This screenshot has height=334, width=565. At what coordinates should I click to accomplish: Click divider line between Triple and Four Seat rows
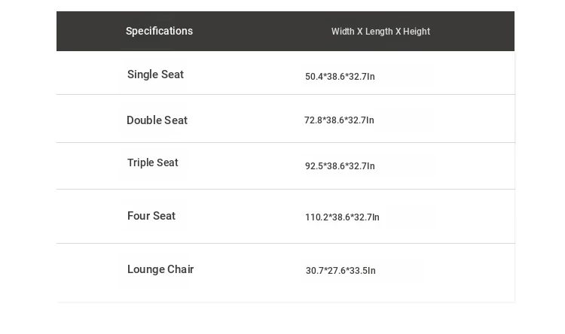coord(286,190)
